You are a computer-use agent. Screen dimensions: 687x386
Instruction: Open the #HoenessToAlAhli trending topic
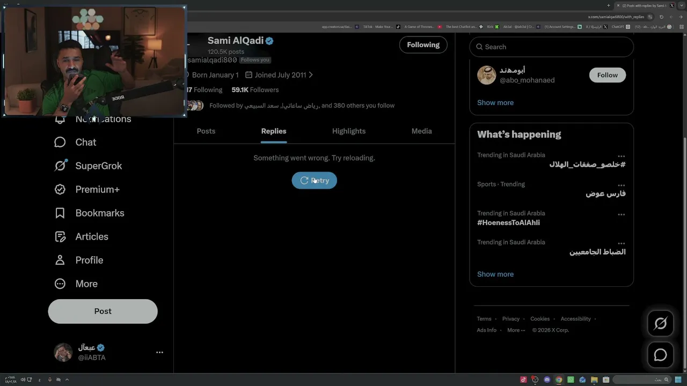pos(508,222)
